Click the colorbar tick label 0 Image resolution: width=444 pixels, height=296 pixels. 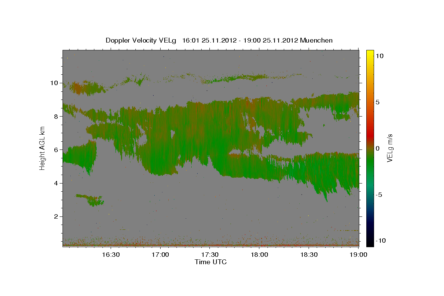point(378,148)
